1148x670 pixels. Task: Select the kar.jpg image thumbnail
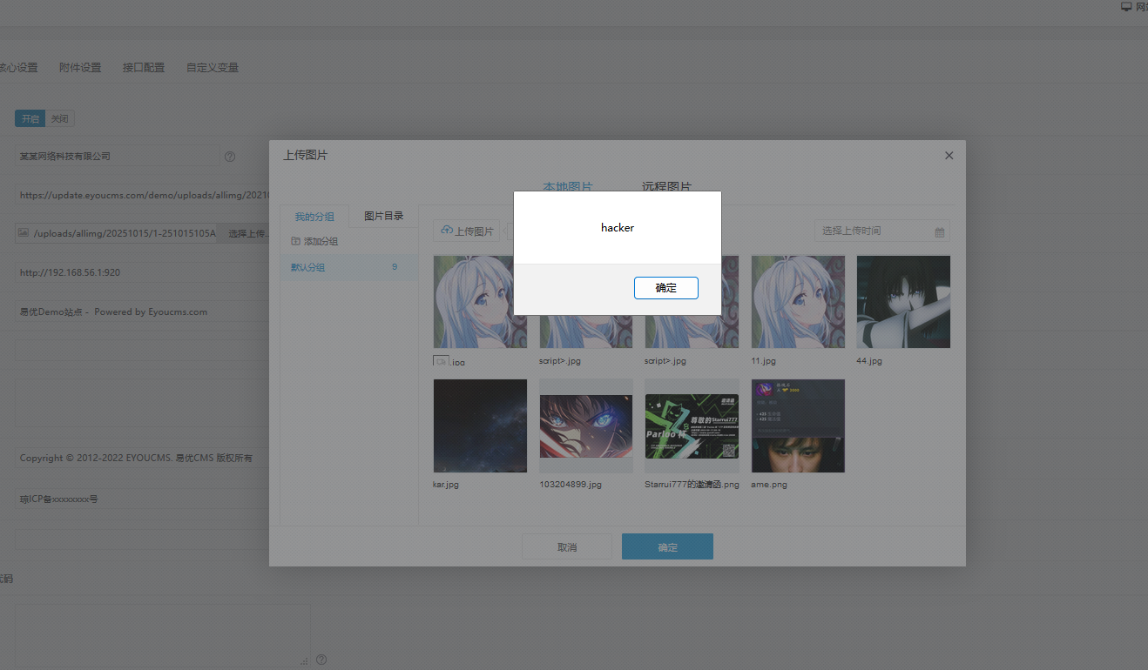pos(479,425)
